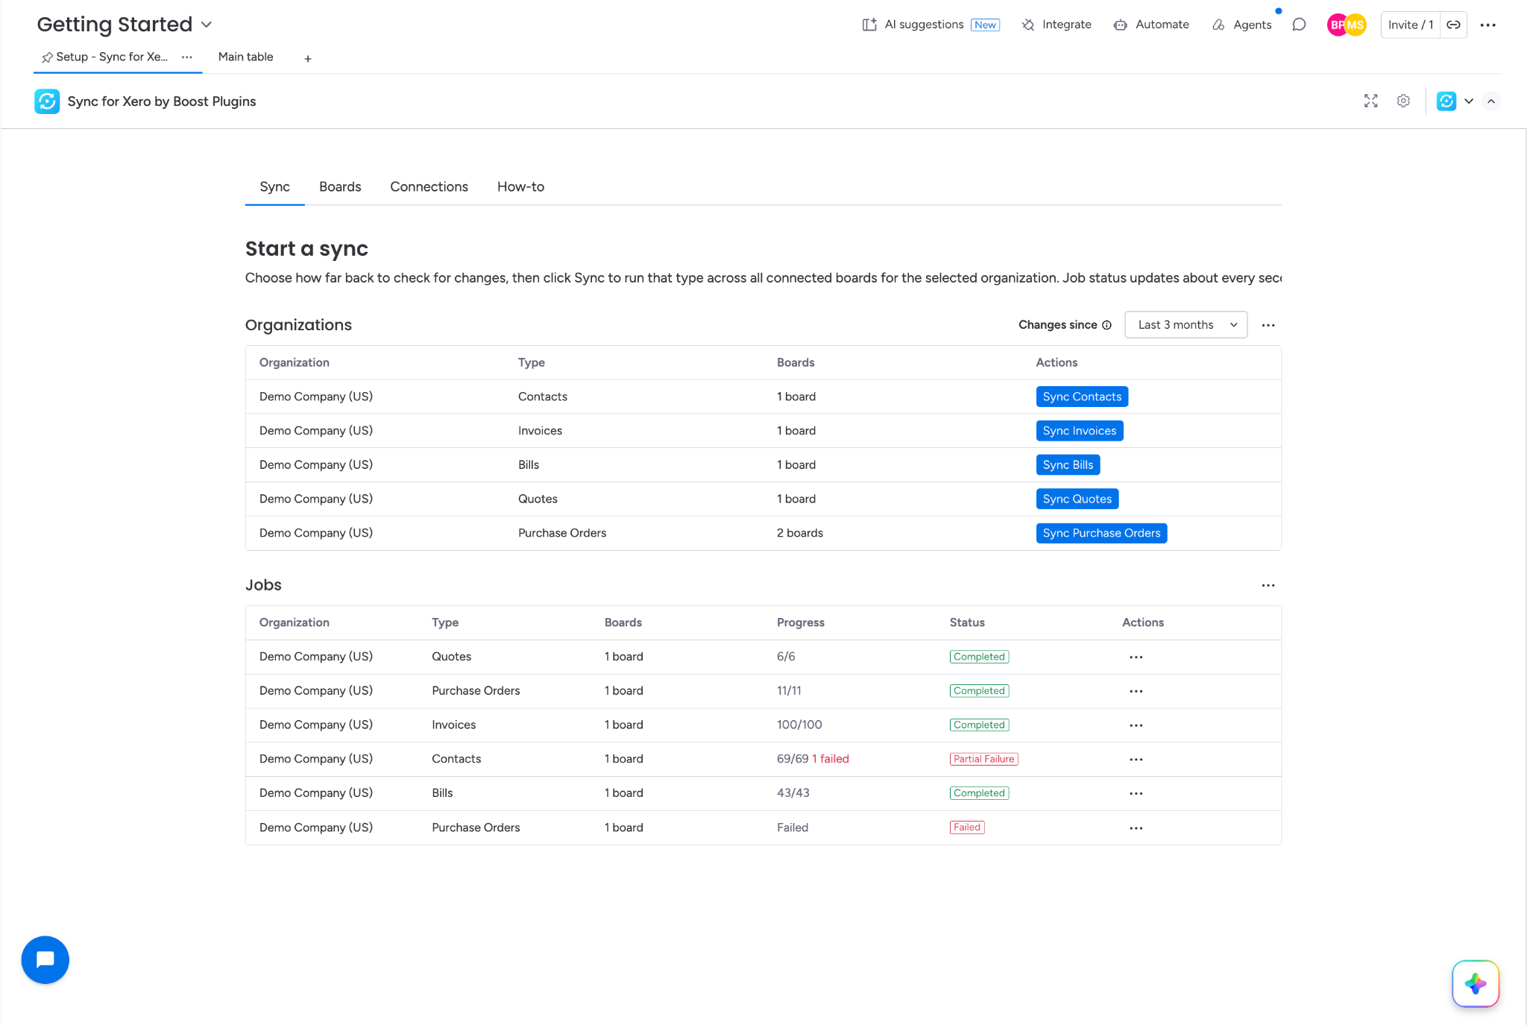Open actions menu for the Failed job
1527x1025 pixels.
click(x=1136, y=827)
